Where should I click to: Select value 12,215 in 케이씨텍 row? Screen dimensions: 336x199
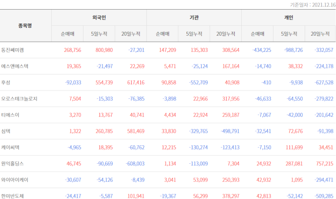point(169,148)
